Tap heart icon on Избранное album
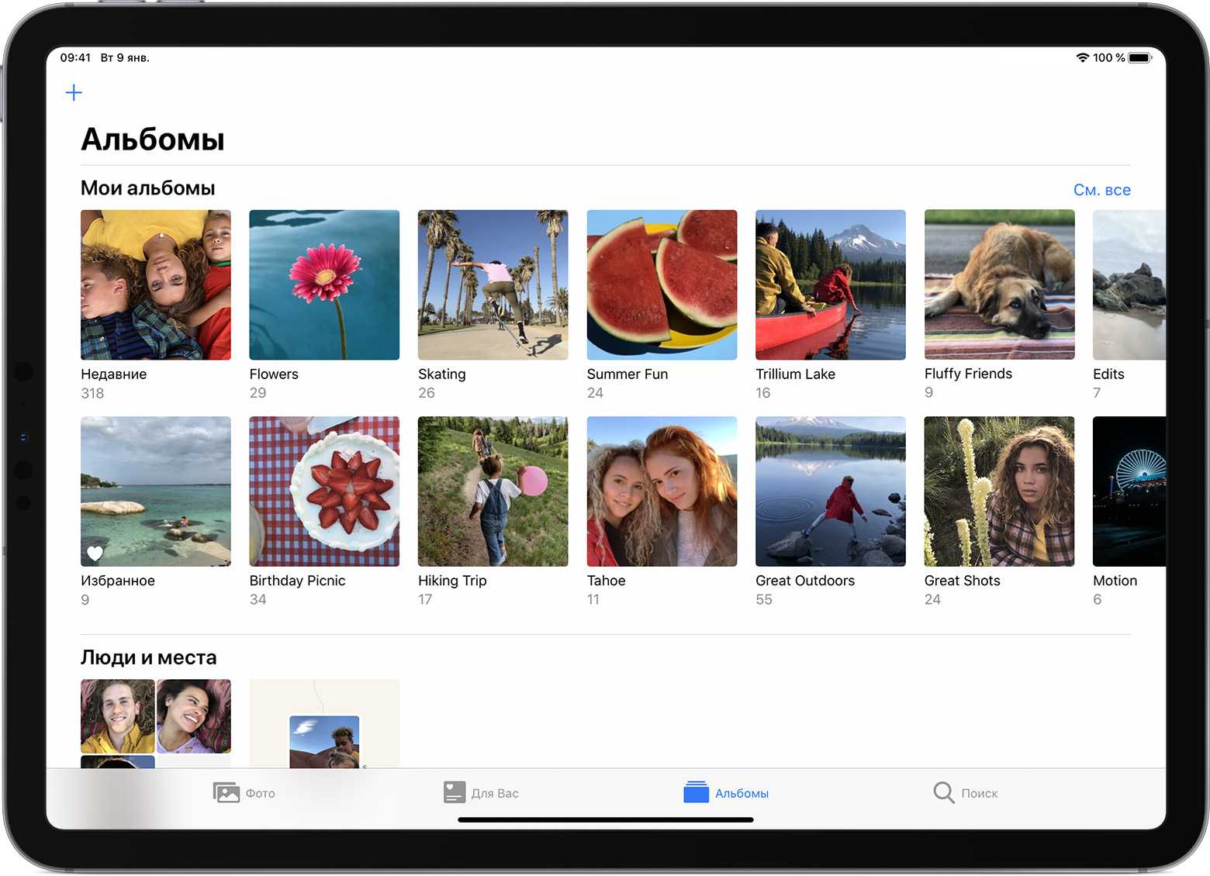The width and height of the screenshot is (1210, 876). click(x=95, y=553)
